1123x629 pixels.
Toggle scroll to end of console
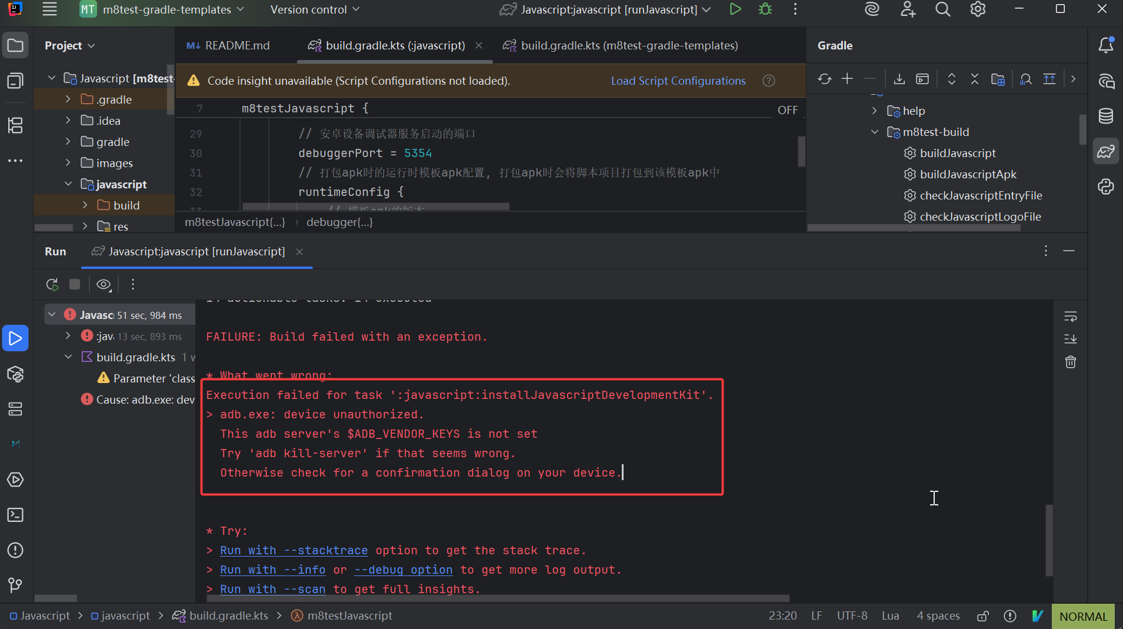point(1071,339)
